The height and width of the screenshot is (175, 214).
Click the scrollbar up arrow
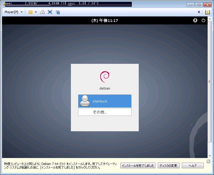210,19
